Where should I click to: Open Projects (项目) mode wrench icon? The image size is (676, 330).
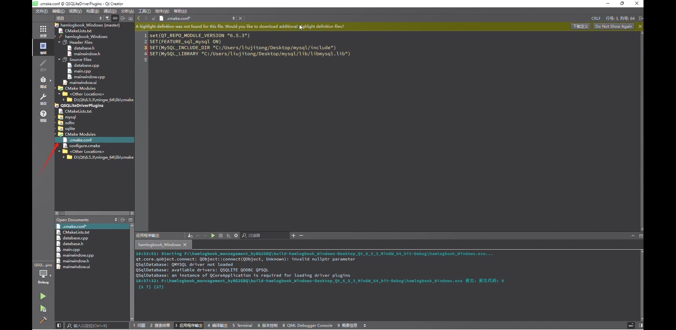coord(43,99)
